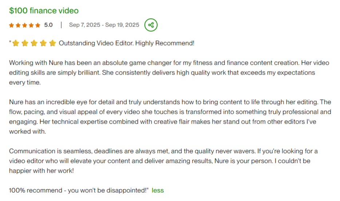Click the second yellow star emoji in review
340x201 pixels.
pyautogui.click(x=25, y=44)
